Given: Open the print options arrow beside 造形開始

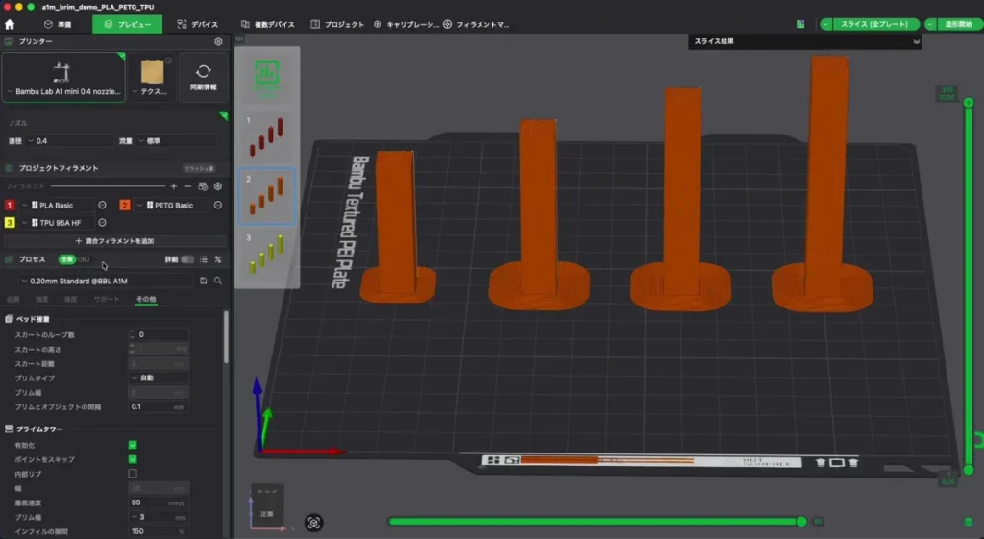Looking at the screenshot, I should tap(930, 24).
